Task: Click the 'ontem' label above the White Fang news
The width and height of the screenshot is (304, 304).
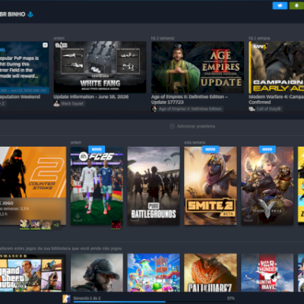Action: (x=59, y=38)
